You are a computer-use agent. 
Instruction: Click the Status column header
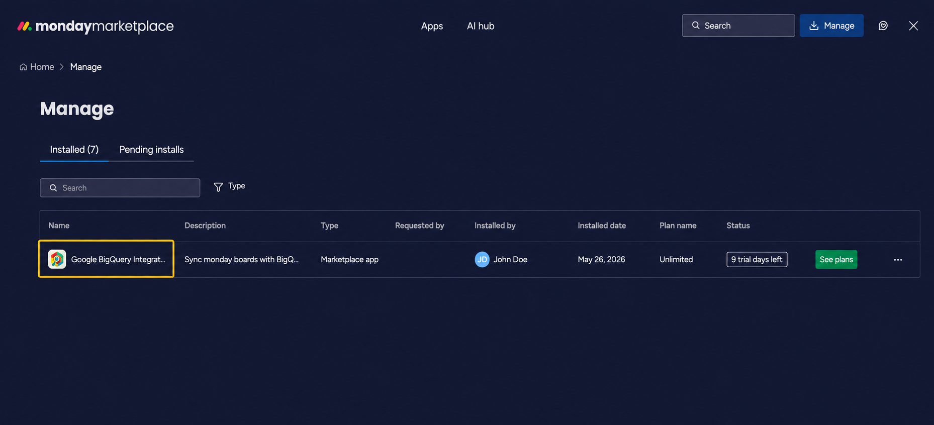click(738, 226)
